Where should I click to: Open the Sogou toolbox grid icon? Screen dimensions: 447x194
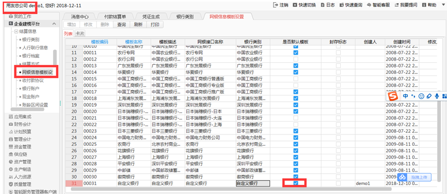pos(444,96)
